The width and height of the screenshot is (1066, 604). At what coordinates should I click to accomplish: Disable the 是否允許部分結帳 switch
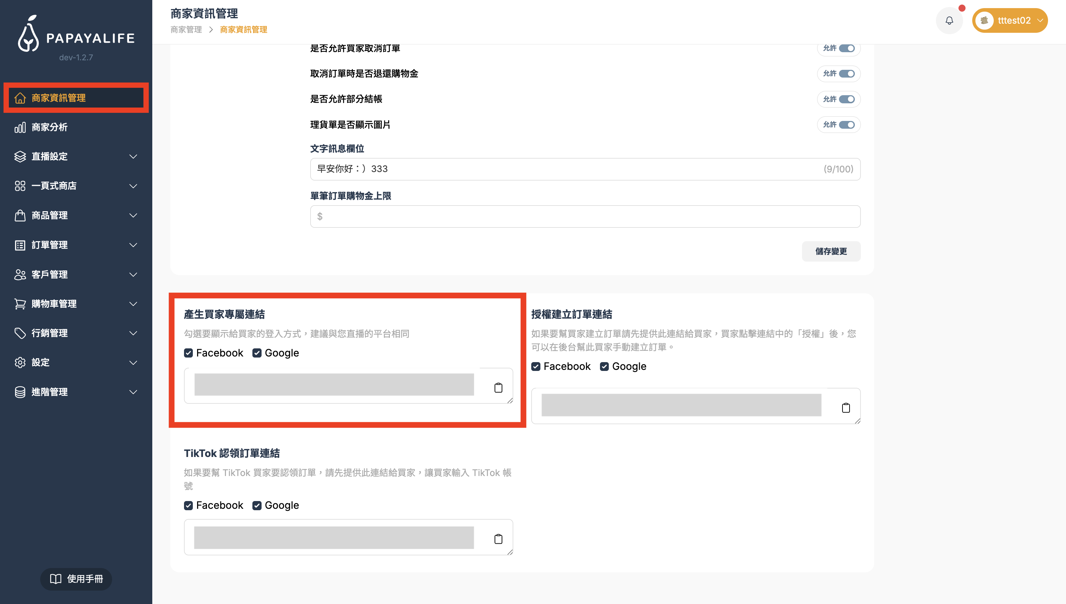(x=846, y=99)
